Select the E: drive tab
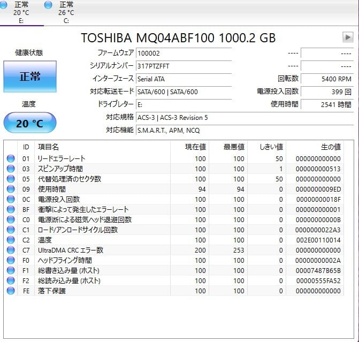Screen dimensions: 359x342 (21, 12)
